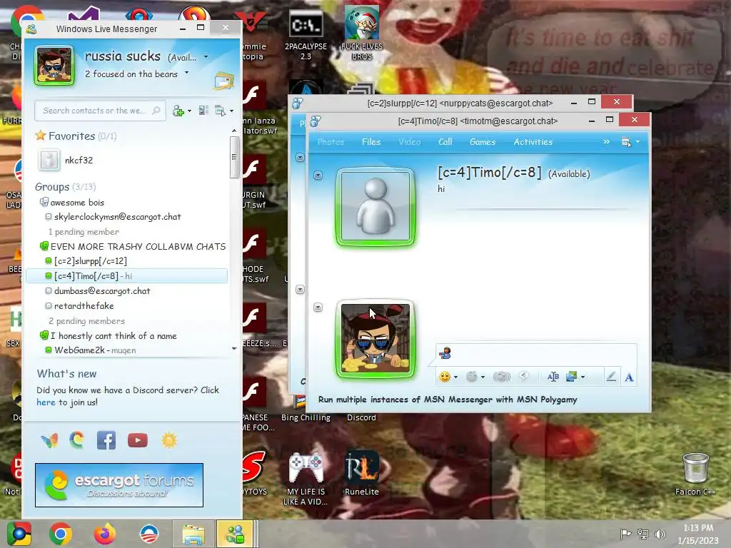Click the chat window show menu icon
The image size is (731, 548).
click(626, 142)
